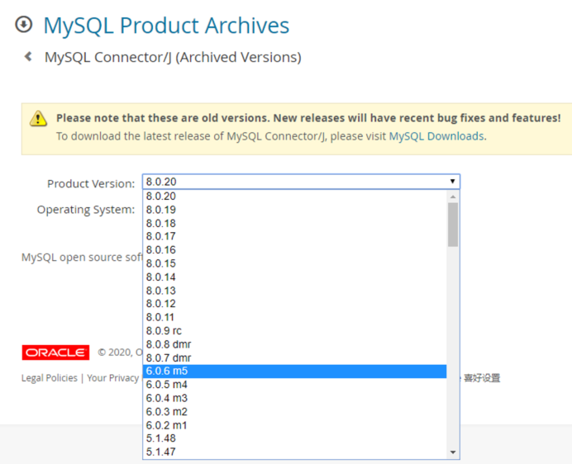Image resolution: width=572 pixels, height=464 pixels.
Task: Select the highlighted 6.0.6 m5 entry
Action: click(x=167, y=372)
